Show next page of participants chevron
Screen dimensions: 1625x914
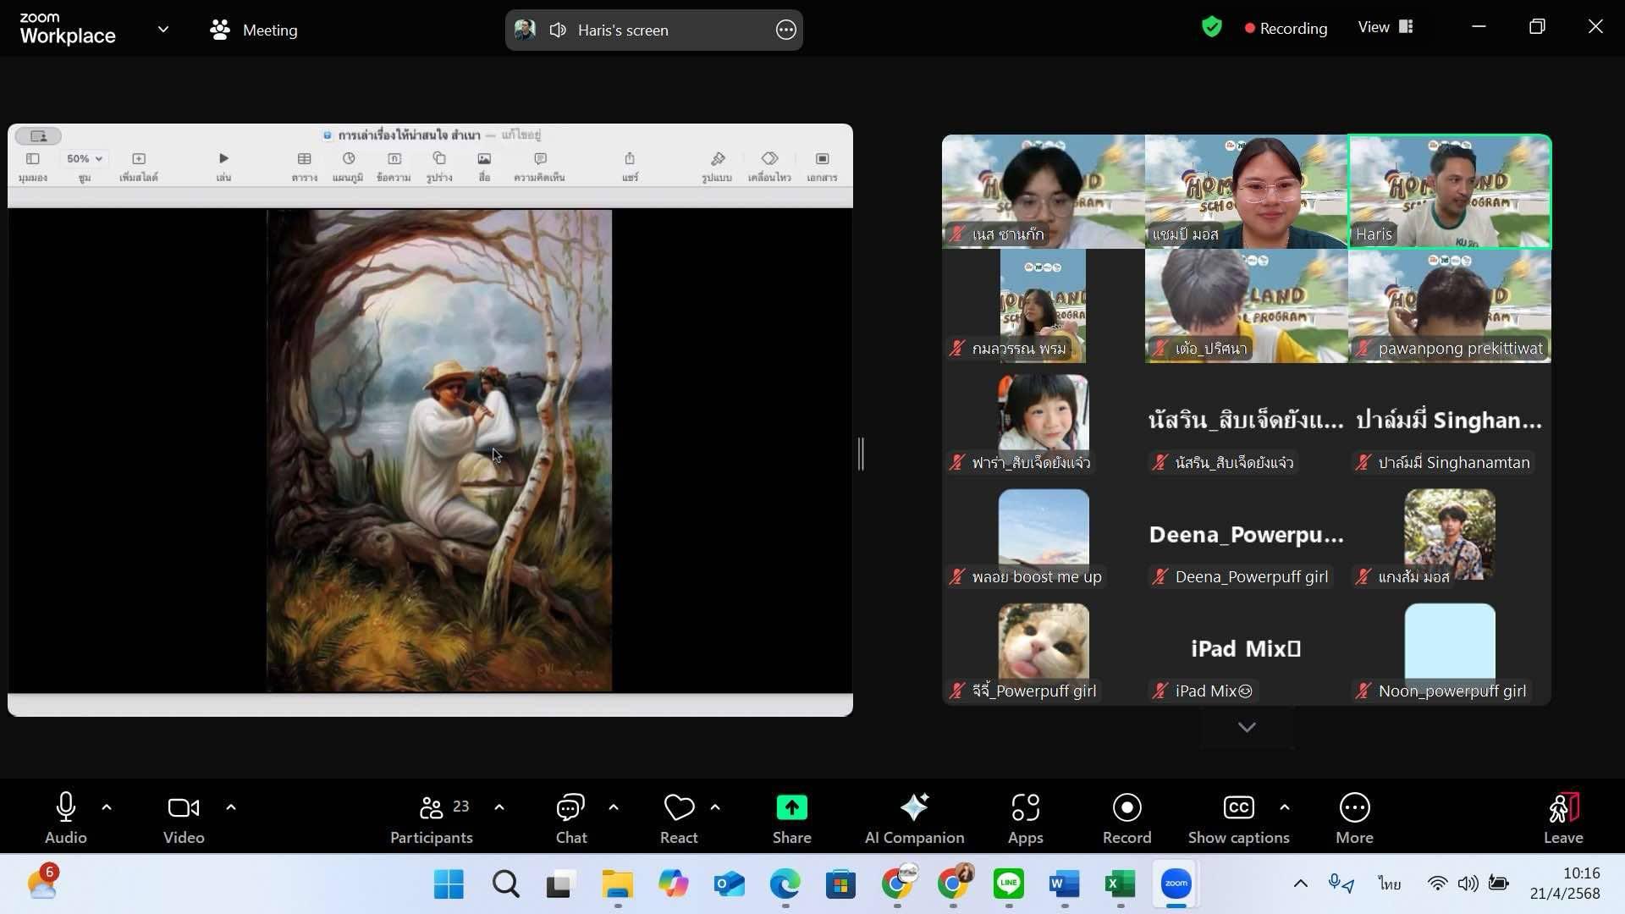pos(1247,727)
